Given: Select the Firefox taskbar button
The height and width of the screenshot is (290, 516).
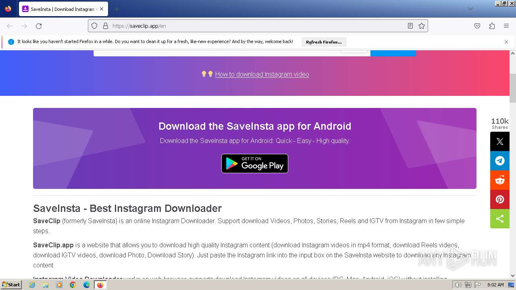Looking at the screenshot, I should 100,285.
